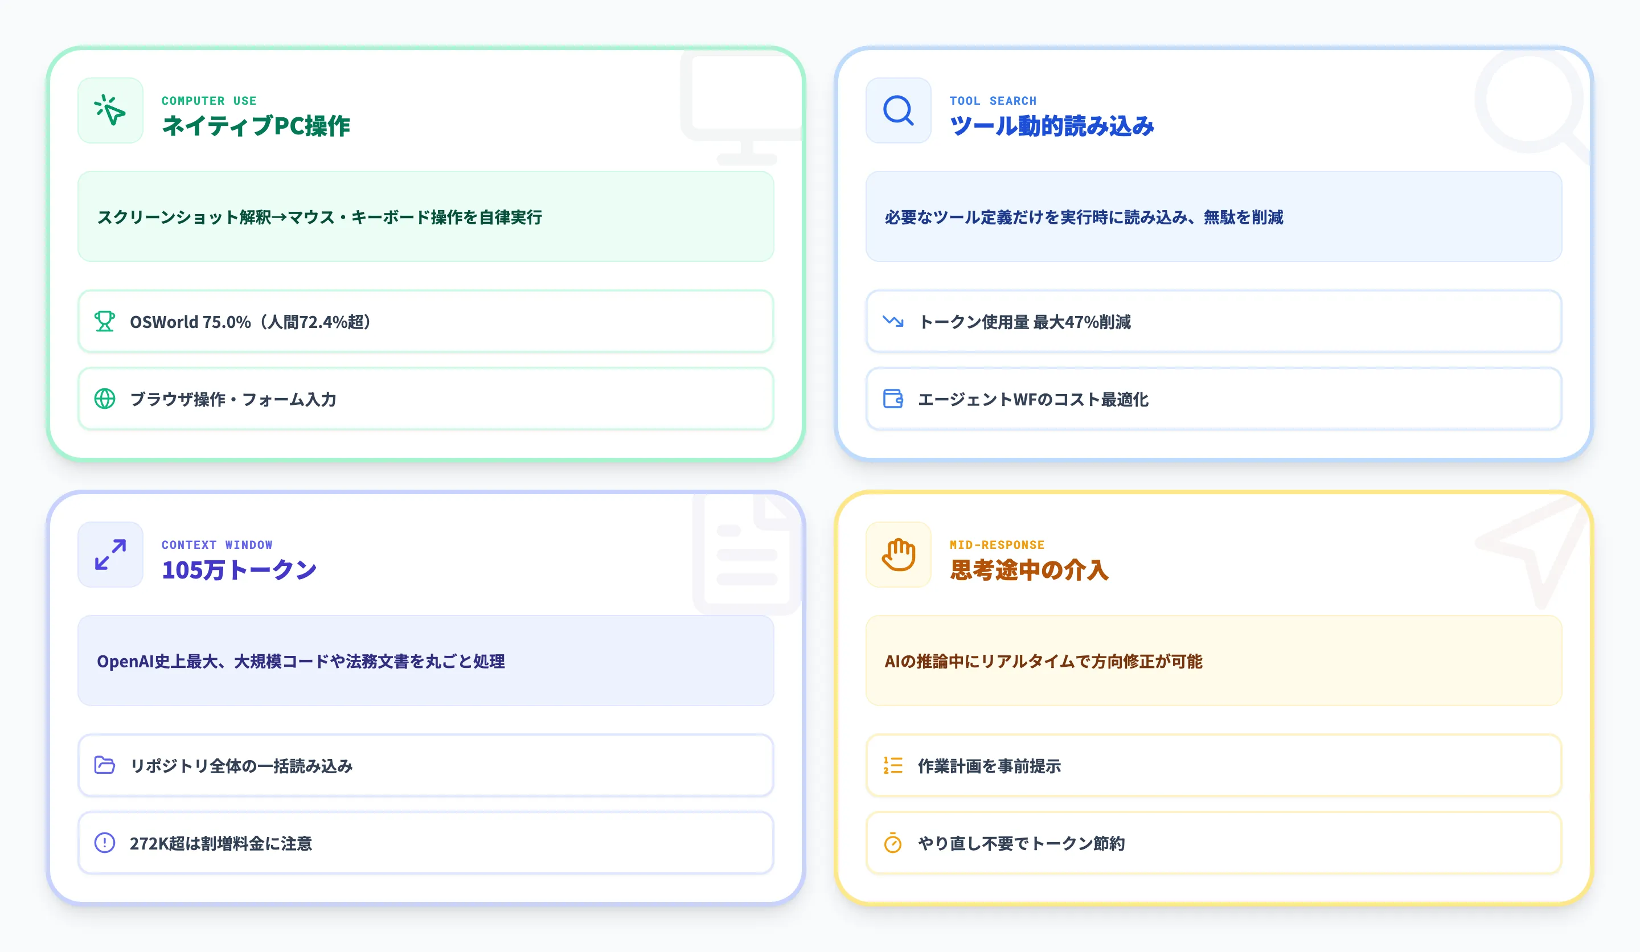Select the trophy icon beside the OSWorld score

104,322
